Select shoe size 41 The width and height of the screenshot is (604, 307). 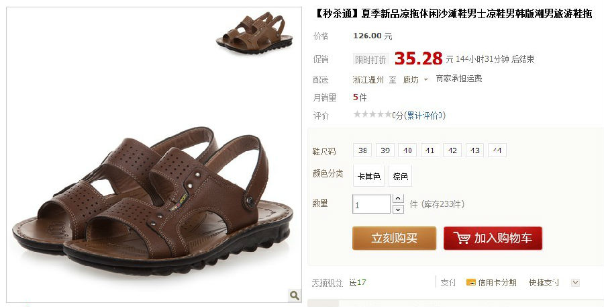click(x=430, y=150)
